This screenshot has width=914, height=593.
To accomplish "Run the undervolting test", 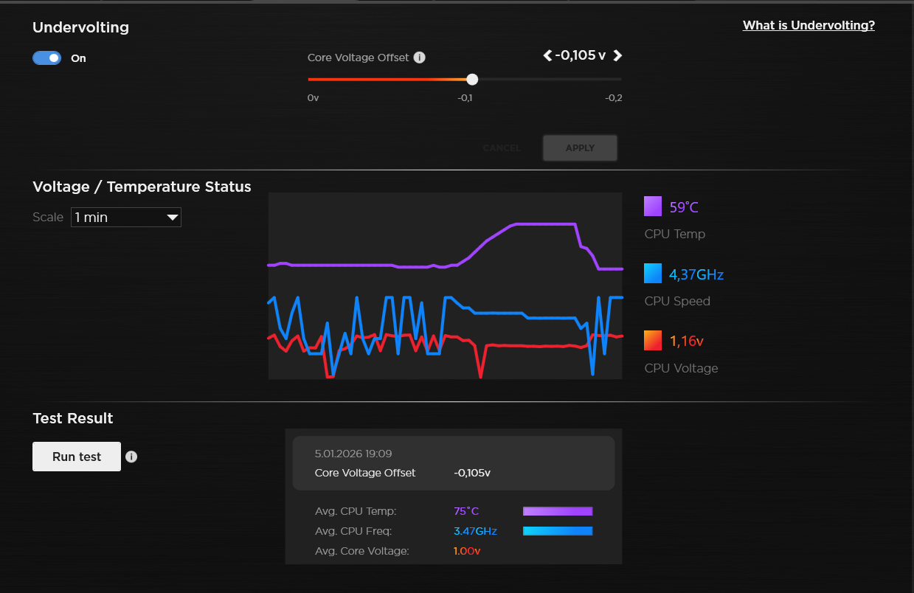I will 77,457.
